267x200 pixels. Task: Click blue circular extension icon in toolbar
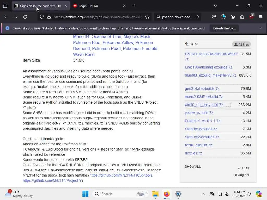coord(223,17)
